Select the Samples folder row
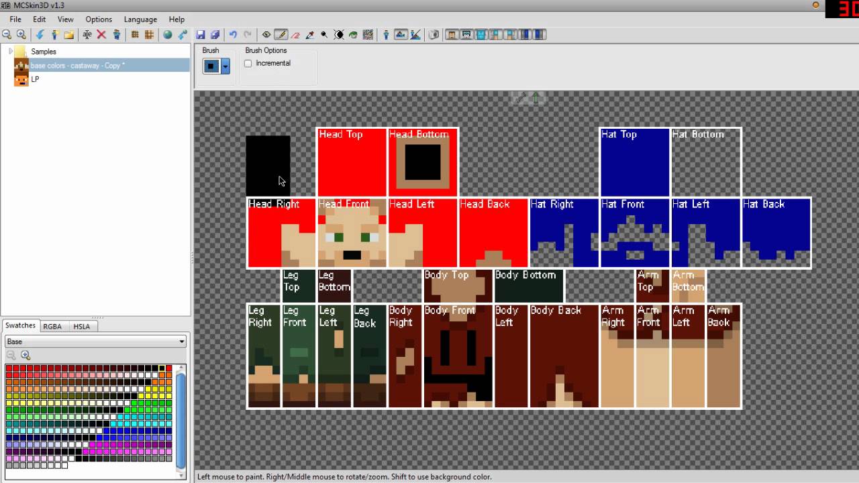Viewport: 859px width, 483px height. (44, 52)
